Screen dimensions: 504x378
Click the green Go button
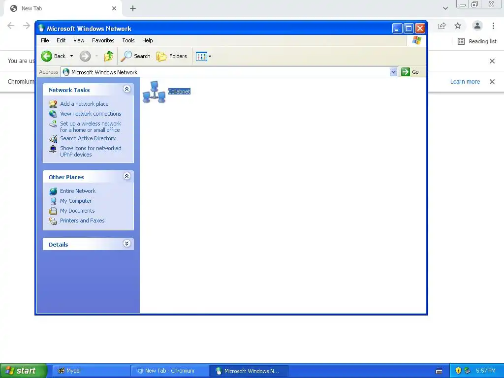410,72
